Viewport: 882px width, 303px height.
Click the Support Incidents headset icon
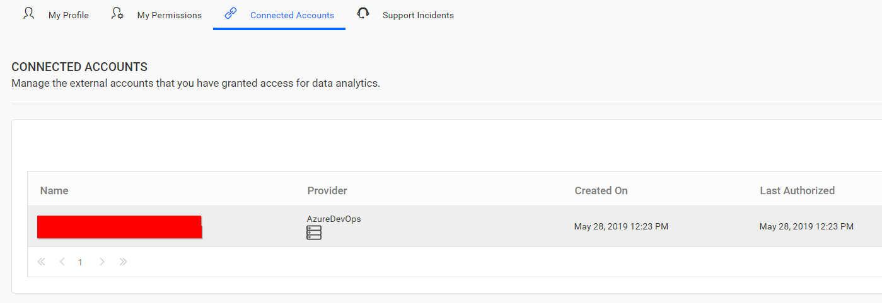pos(363,13)
